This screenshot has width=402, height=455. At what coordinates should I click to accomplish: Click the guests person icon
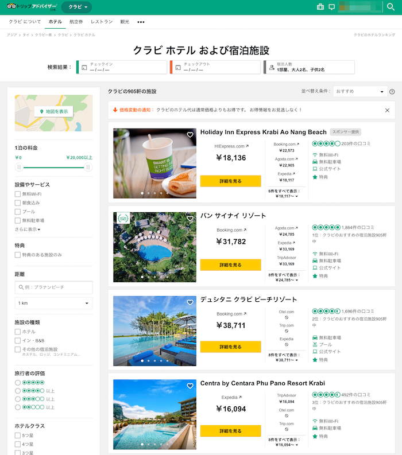point(272,67)
